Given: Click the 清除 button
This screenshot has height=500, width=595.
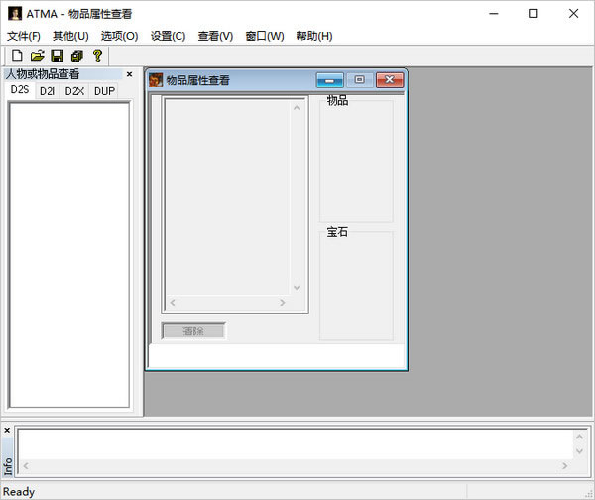Looking at the screenshot, I should click(x=193, y=331).
